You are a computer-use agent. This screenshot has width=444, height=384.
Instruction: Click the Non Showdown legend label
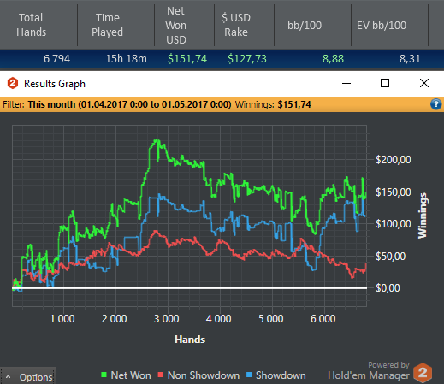pos(204,375)
